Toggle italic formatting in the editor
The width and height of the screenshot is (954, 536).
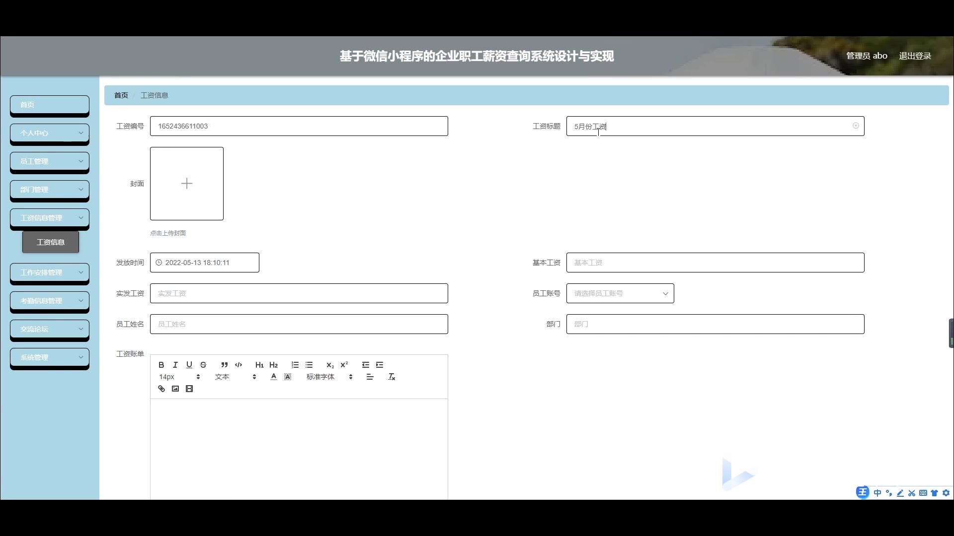(x=175, y=365)
